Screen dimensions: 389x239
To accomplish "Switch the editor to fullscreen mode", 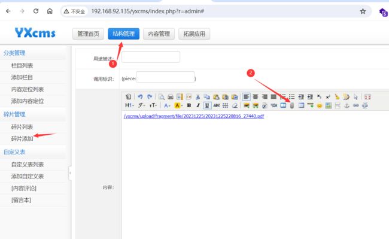I will (x=367, y=97).
